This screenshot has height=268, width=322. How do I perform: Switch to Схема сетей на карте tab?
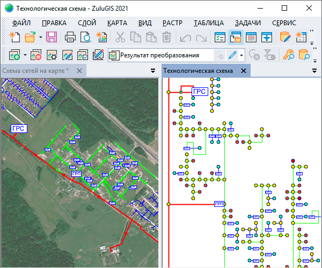35,71
